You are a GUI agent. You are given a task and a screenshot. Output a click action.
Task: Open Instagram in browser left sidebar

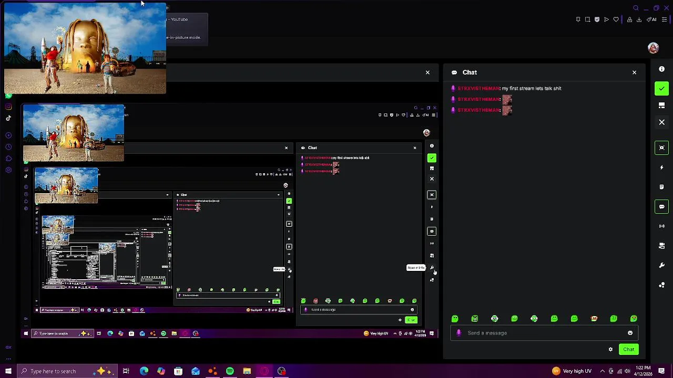click(x=8, y=107)
